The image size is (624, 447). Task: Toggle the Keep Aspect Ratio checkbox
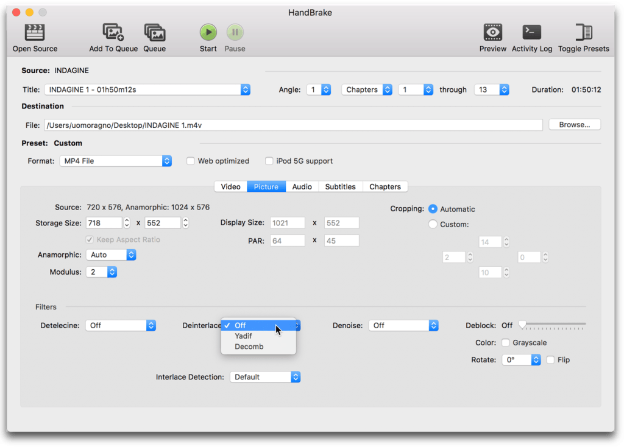click(90, 239)
